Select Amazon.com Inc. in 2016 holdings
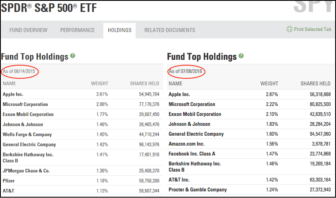Screen dimensions: 336x198 [187, 144]
